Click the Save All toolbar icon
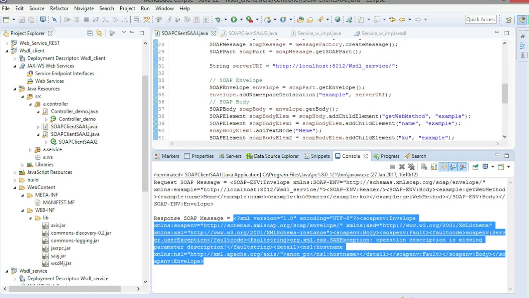Image resolution: width=529 pixels, height=298 pixels. (31, 19)
